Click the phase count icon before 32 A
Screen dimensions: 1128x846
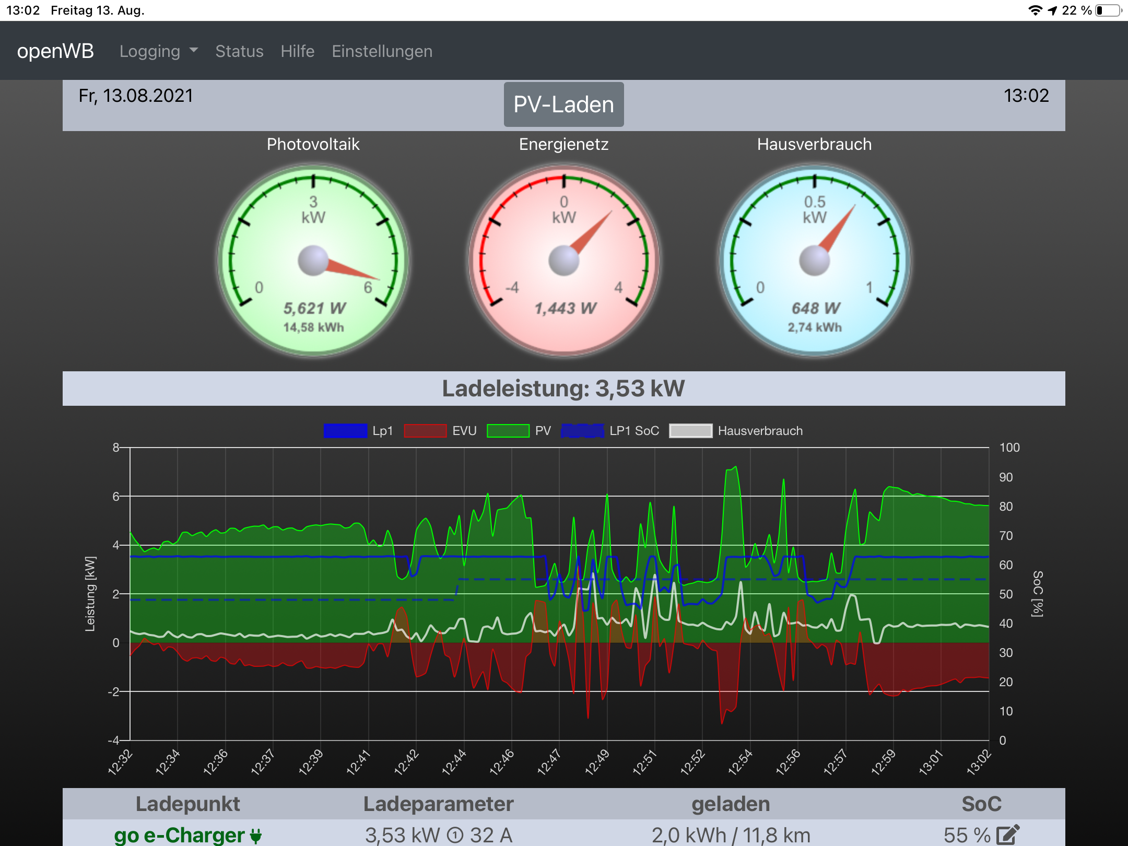pos(455,836)
